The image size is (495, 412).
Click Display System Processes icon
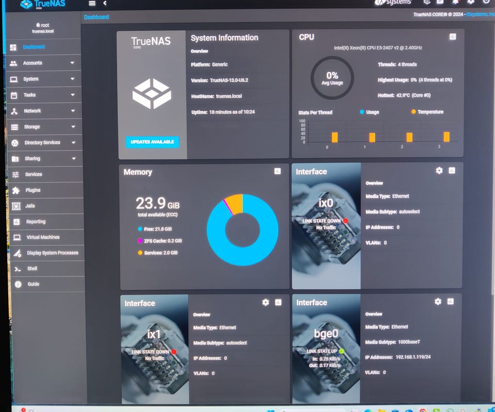(18, 253)
